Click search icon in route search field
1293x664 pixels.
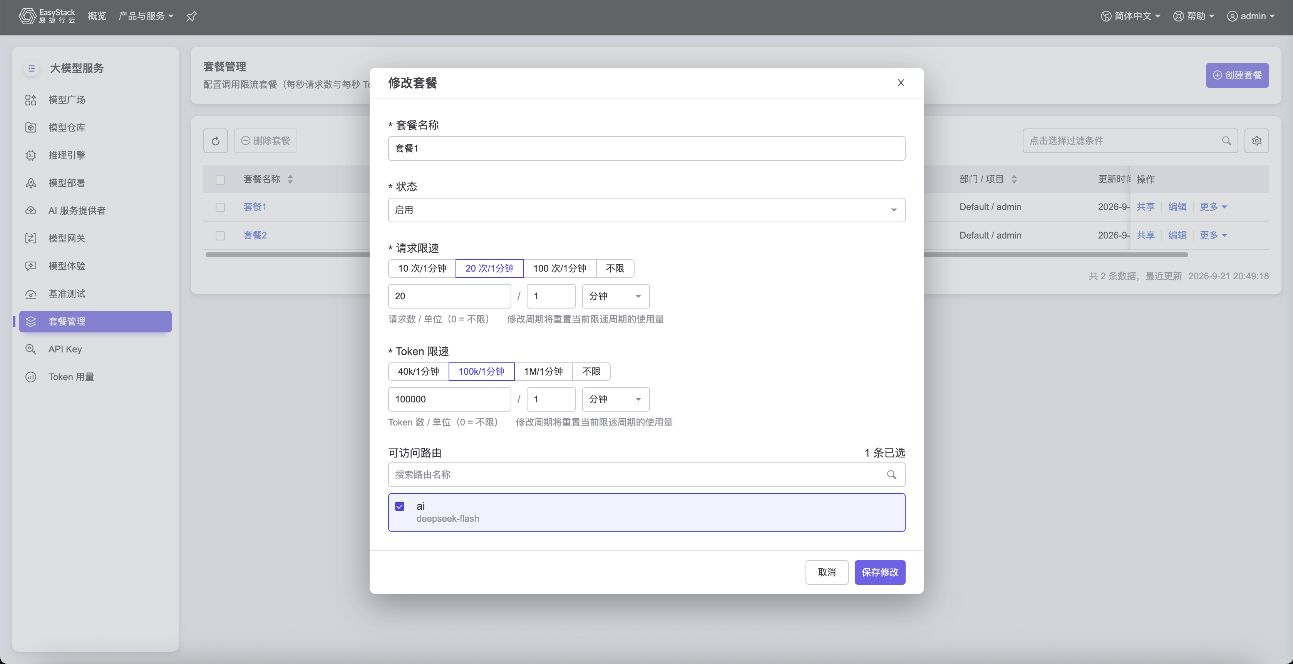891,474
